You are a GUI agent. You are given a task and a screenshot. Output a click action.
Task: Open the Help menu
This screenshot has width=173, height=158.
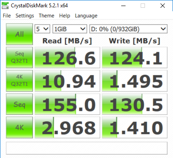tap(65, 16)
